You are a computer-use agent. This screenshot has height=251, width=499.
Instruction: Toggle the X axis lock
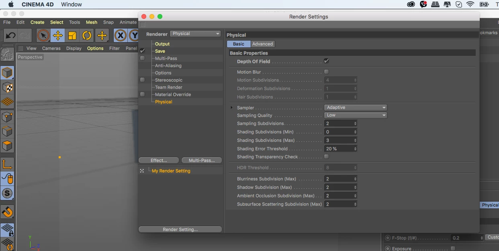point(120,35)
